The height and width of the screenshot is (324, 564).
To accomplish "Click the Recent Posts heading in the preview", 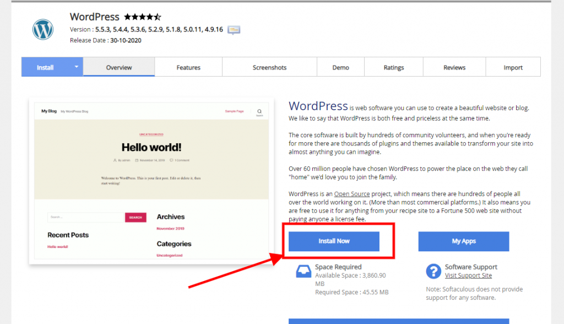I will 68,235.
